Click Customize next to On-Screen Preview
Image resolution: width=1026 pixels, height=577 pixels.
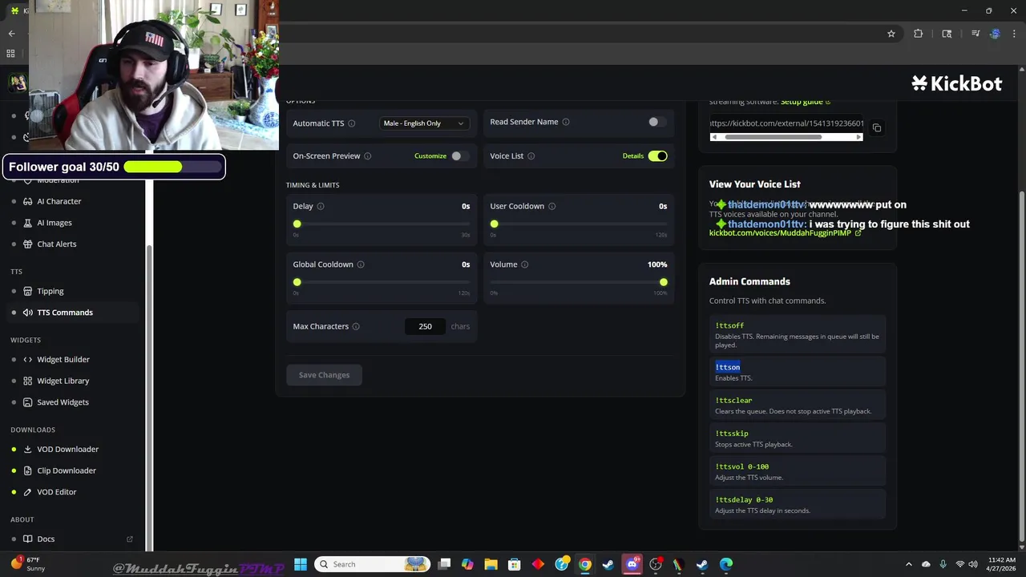click(x=430, y=156)
